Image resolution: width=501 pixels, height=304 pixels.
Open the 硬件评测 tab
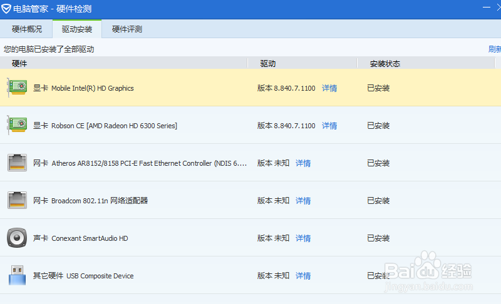coord(127,29)
